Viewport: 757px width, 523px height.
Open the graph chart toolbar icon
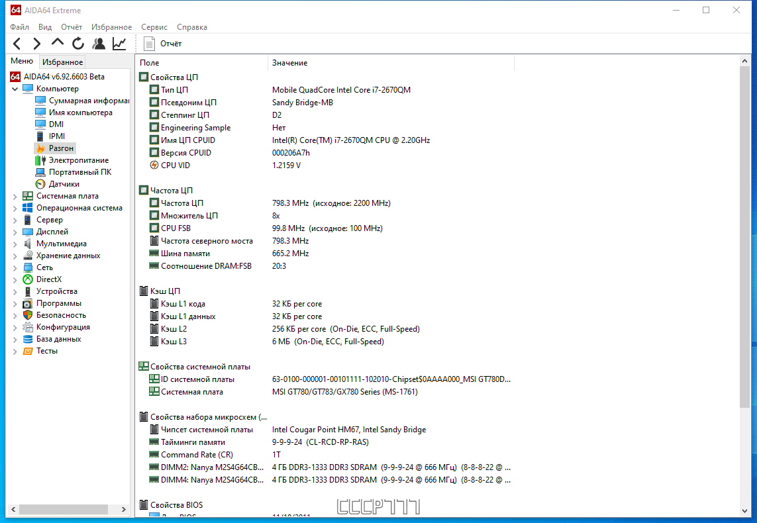[x=119, y=44]
